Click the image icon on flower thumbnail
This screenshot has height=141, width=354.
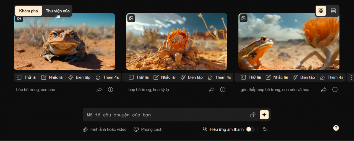[x=131, y=18]
